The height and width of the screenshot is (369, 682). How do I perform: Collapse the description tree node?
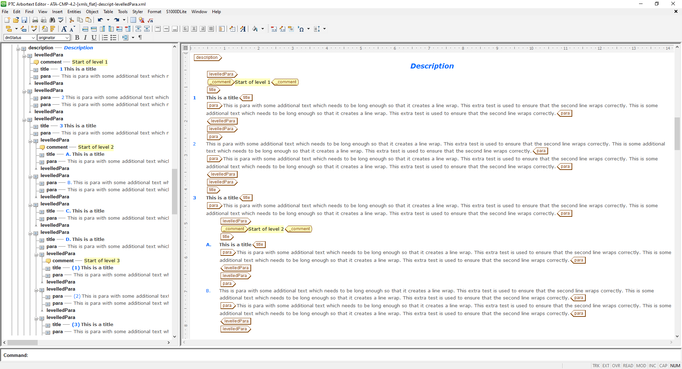[x=18, y=48]
